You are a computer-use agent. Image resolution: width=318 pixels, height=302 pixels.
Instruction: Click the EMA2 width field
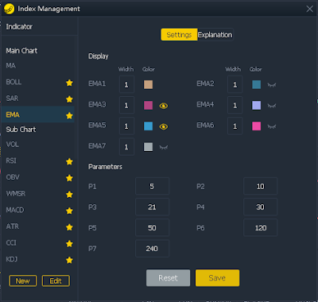click(x=235, y=84)
